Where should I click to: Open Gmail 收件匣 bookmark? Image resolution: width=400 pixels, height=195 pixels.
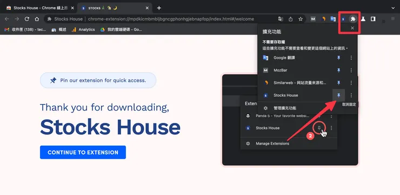tap(25, 30)
